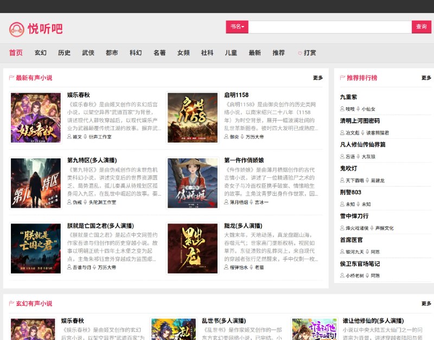Open the 朕就是亡国之君 cover thumbnail
This screenshot has width=434, height=340.
(x=36, y=248)
